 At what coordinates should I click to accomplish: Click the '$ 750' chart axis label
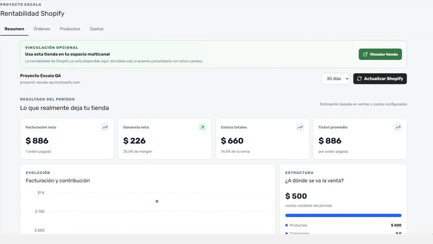[40, 211]
